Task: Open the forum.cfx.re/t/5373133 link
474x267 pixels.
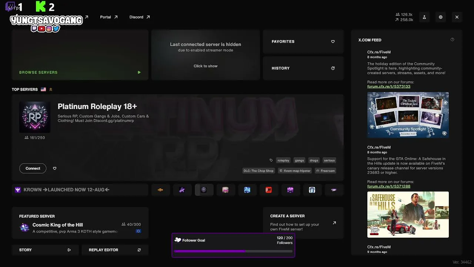Action: [389, 86]
